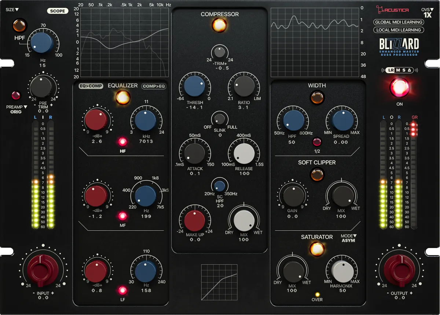440x315 pixels.
Task: Click the compressor TRIM small knob
Action: pyautogui.click(x=219, y=52)
